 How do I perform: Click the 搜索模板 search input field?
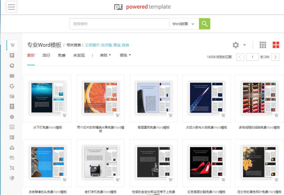click(120, 24)
